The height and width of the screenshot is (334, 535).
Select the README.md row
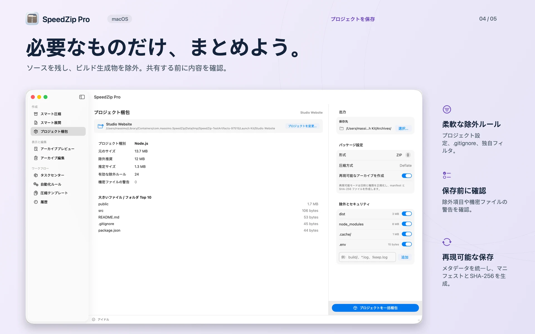point(208,217)
